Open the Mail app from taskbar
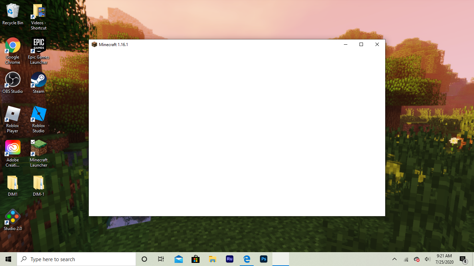The image size is (474, 266). click(x=179, y=259)
